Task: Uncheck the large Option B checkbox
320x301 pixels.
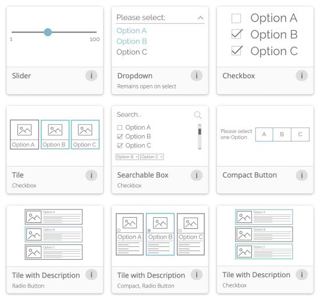Action: click(237, 34)
